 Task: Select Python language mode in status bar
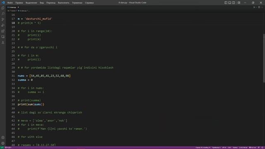(x=235, y=147)
